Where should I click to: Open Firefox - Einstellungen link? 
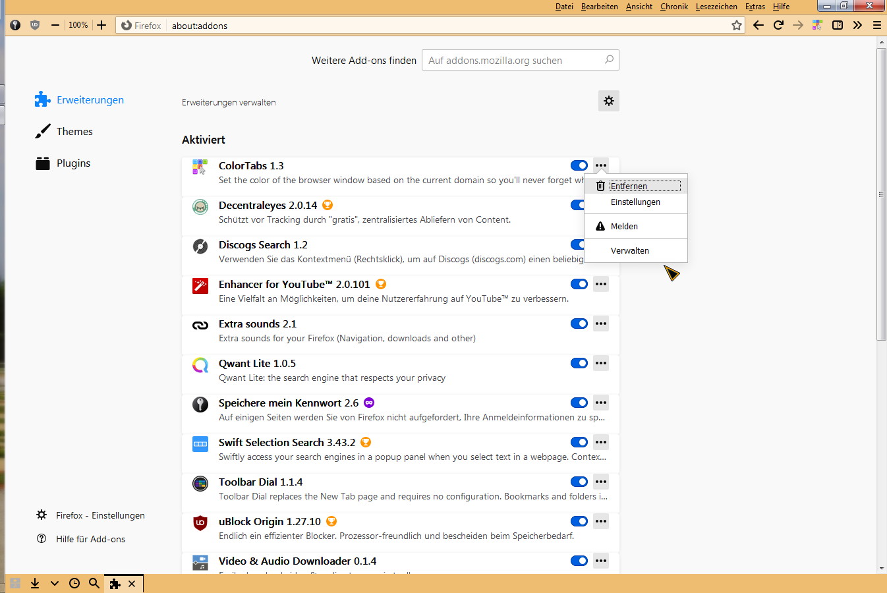(x=90, y=515)
